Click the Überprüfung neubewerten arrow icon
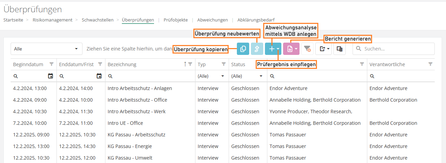 (x=257, y=49)
